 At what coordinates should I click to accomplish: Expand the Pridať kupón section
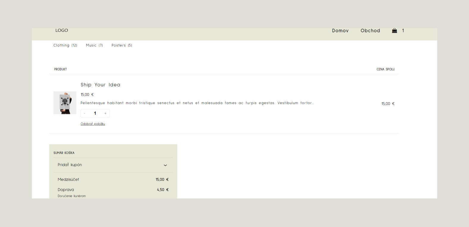pyautogui.click(x=113, y=165)
